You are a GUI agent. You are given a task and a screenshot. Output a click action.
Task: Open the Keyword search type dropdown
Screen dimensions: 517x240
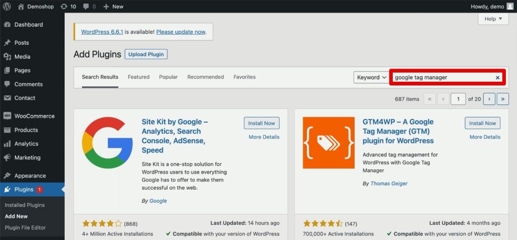372,77
